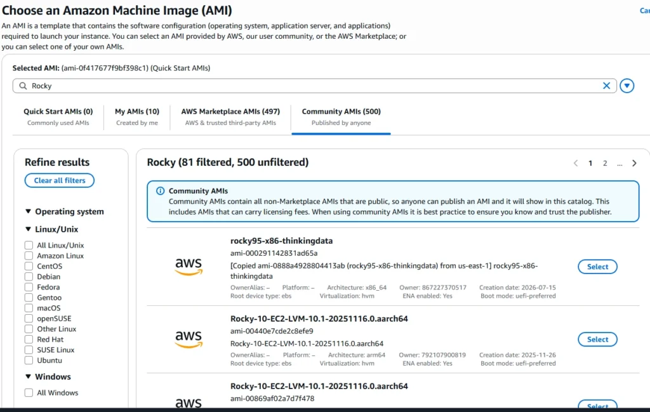Select AMI ami-00440e7cde2c8efe9
Image resolution: width=650 pixels, height=412 pixels.
(x=597, y=339)
